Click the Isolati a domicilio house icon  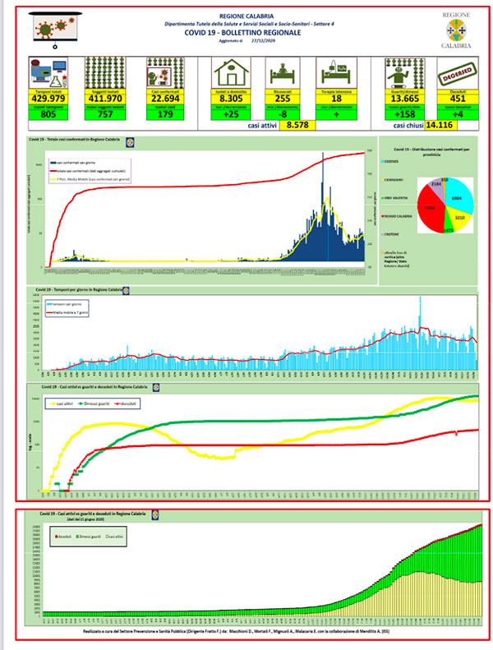click(231, 73)
